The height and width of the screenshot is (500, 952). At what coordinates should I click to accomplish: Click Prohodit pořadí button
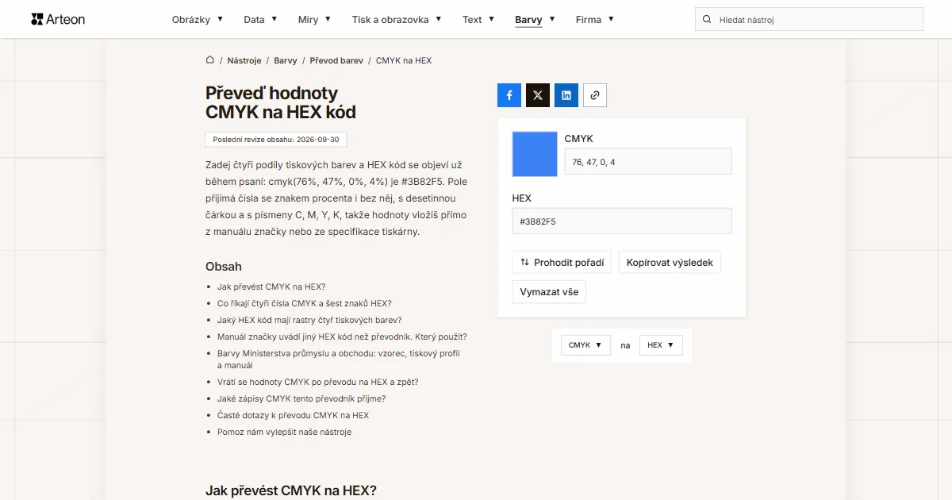[562, 262]
